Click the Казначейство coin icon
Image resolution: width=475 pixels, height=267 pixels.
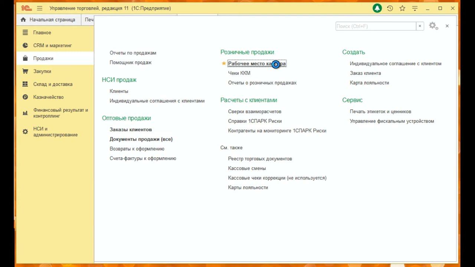click(25, 97)
